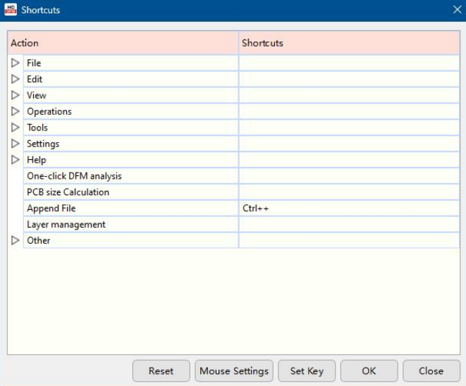Open Mouse Settings

coord(234,371)
